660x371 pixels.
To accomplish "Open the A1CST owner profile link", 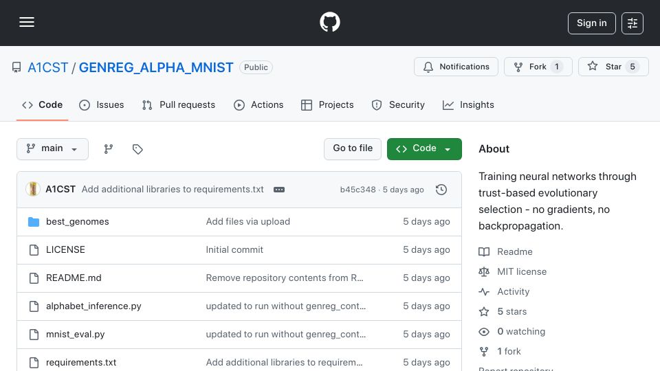I will [x=47, y=67].
